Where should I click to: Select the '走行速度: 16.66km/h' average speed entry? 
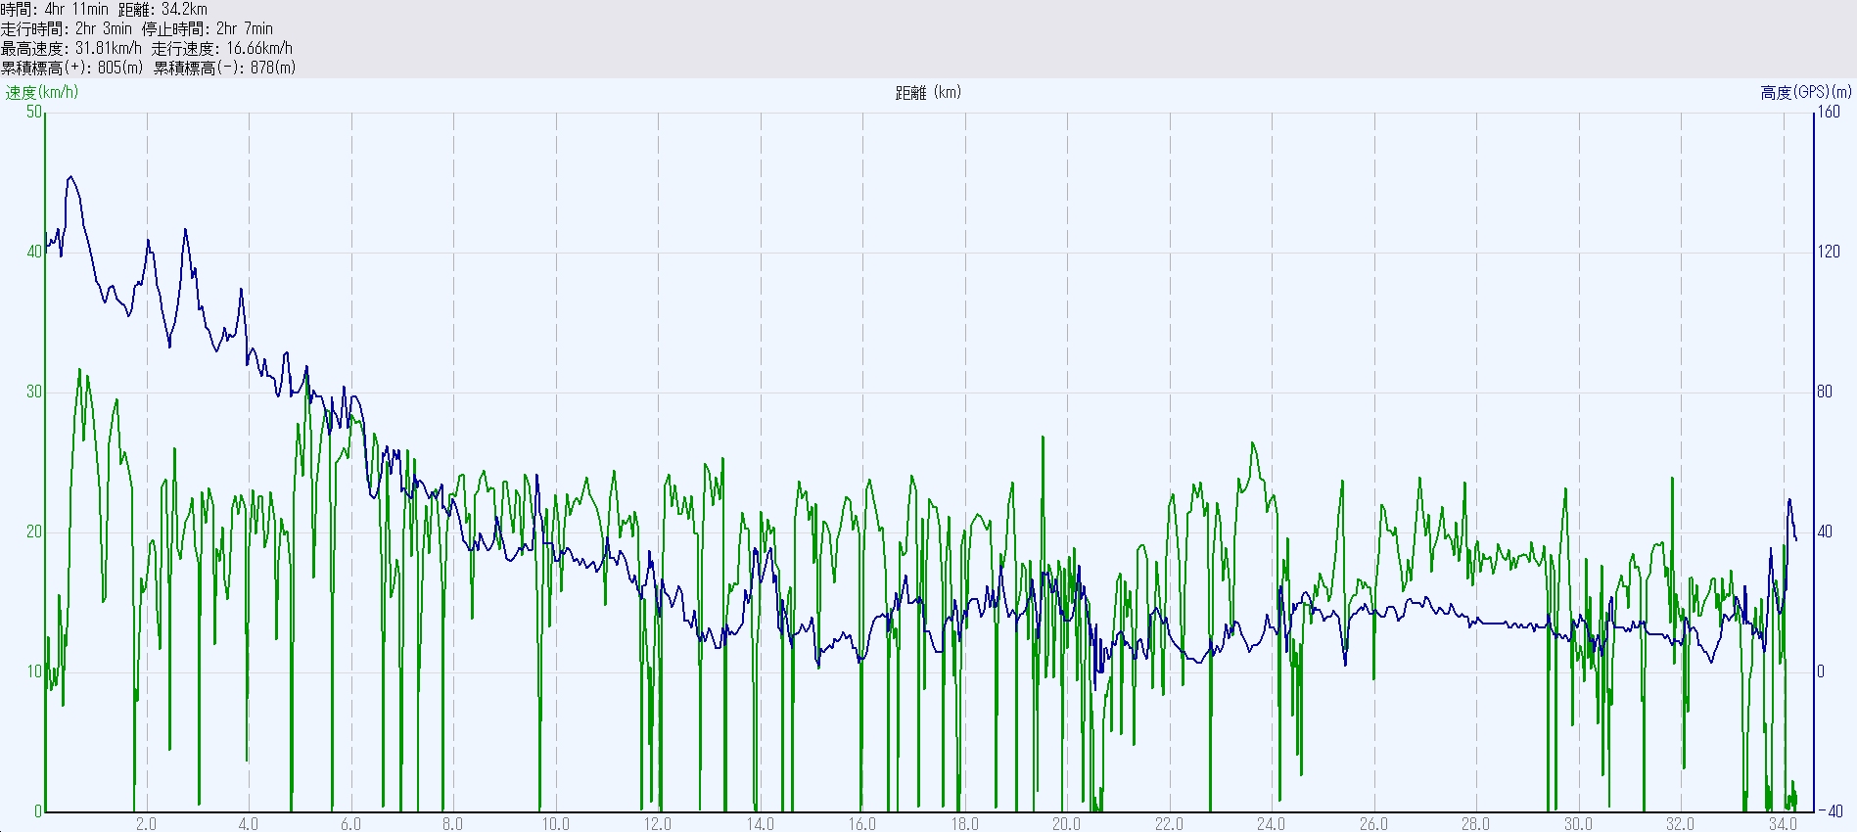222,48
